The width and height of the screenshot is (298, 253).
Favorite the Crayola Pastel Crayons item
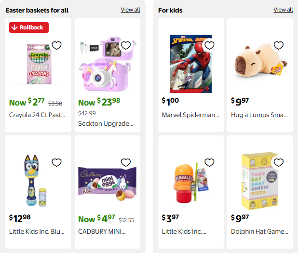coord(56,46)
